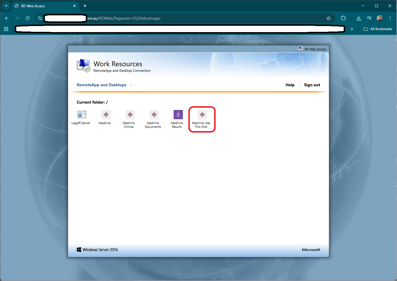Go back in the browser
Screen dimensions: 397x281
(x=7, y=18)
